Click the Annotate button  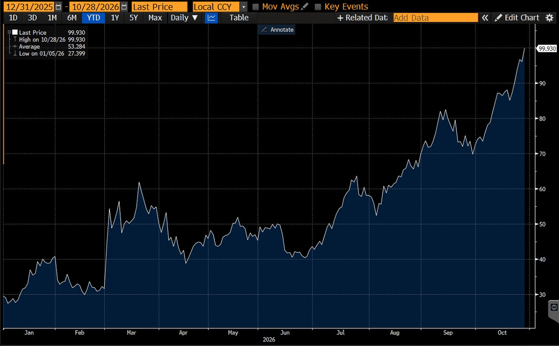[277, 29]
